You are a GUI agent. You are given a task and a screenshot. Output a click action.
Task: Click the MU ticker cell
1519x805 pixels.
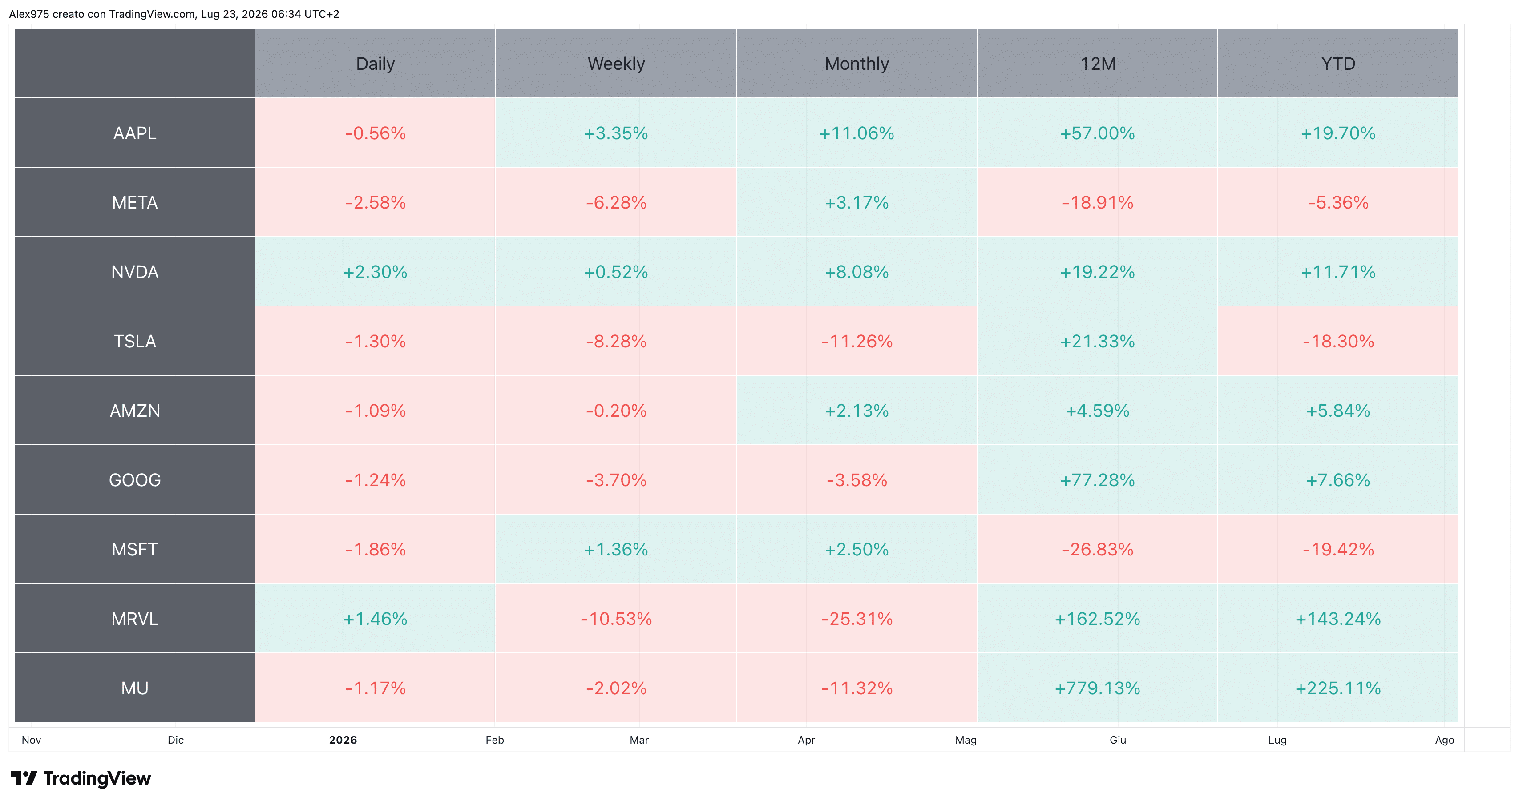pyautogui.click(x=134, y=688)
